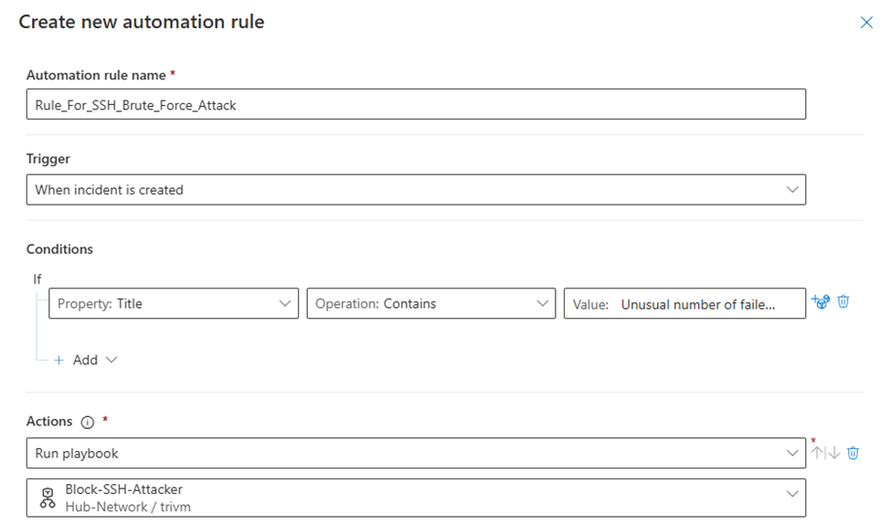Screen dimensions: 891x525
Task: Click the chevron on the playbook selection box
Action: click(x=792, y=494)
